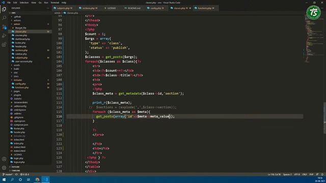Screen dimensions: 326x183
Task: Change language mode PHP
Action: [311, 174]
